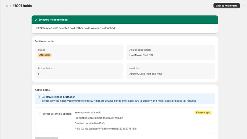Click the External app yellow badge
This screenshot has width=247, height=139.
(203, 112)
